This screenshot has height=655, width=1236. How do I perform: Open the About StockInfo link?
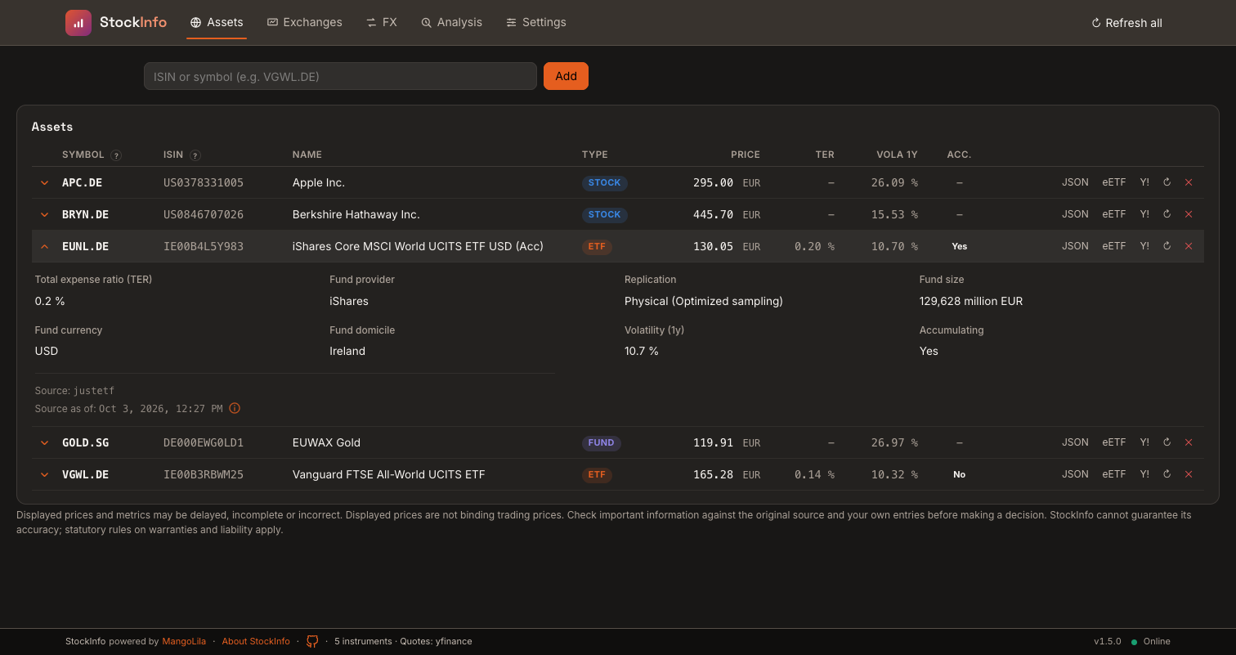click(x=256, y=642)
